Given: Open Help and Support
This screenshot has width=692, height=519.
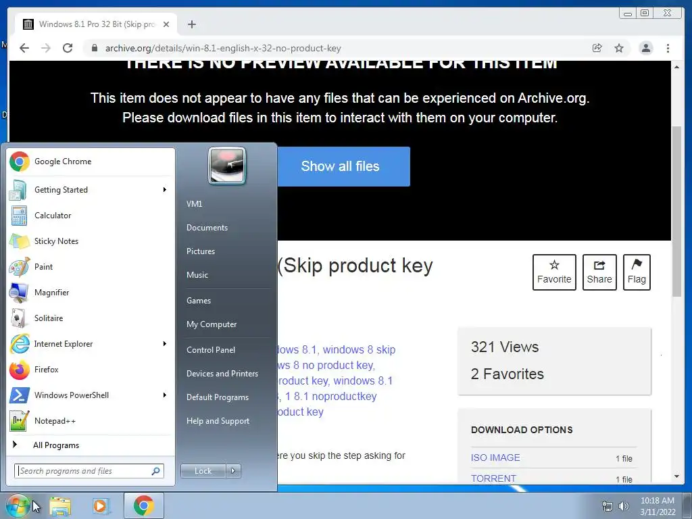Looking at the screenshot, I should (x=218, y=421).
